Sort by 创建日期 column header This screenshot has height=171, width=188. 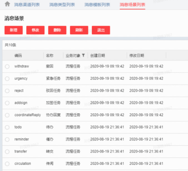click(97, 56)
